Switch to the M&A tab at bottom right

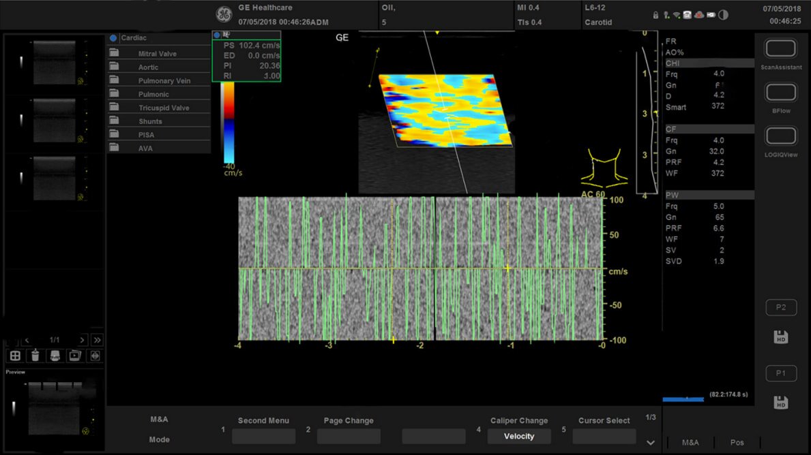click(690, 443)
